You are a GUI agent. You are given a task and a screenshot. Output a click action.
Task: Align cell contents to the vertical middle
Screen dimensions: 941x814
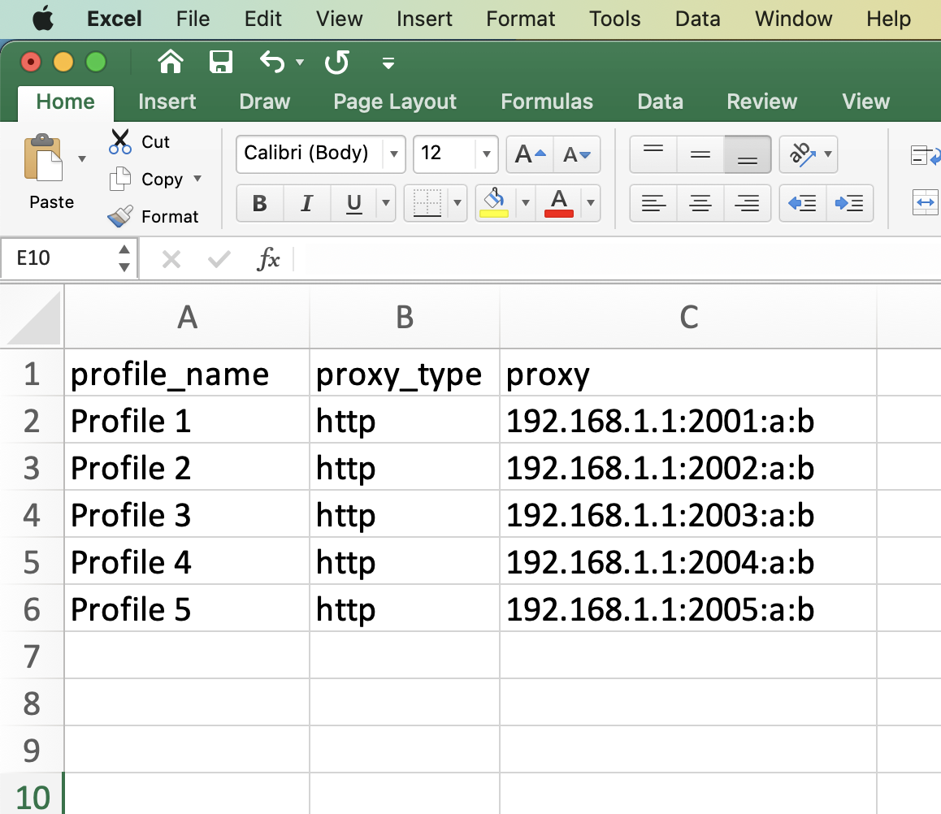pos(700,154)
